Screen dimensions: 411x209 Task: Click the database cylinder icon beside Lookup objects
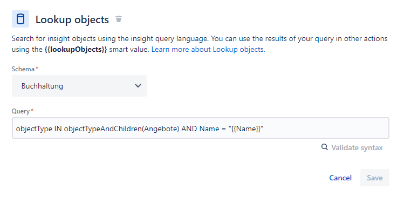tap(20, 19)
